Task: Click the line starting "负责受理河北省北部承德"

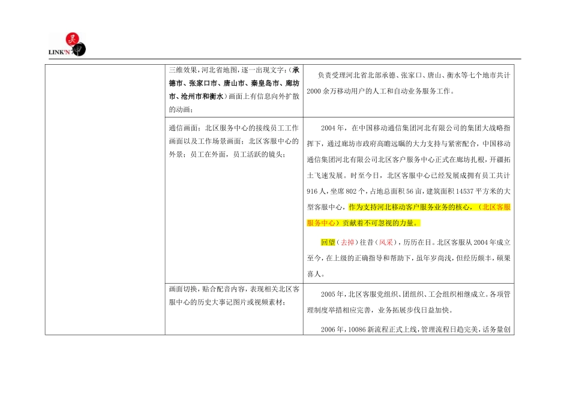Action: (x=414, y=75)
